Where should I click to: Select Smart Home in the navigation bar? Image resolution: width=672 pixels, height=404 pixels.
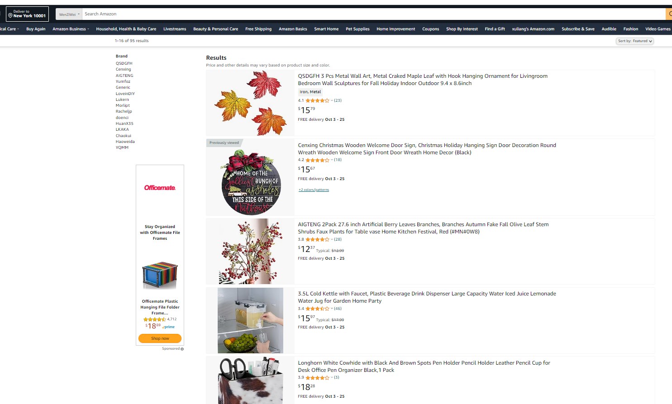coord(326,29)
